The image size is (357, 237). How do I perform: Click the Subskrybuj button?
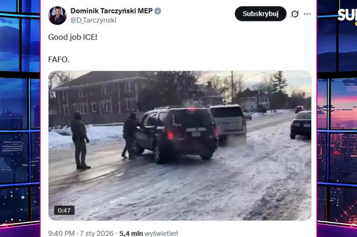(260, 13)
